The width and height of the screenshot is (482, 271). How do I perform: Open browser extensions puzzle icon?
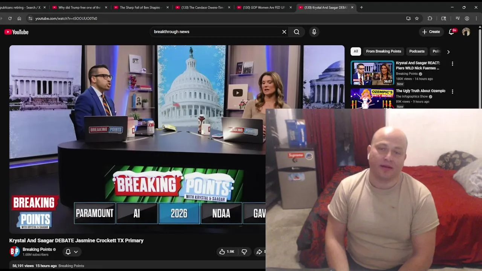tap(430, 18)
